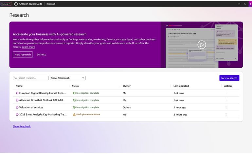
Task: Dismiss the purple promotional banner
Action: [x=41, y=55]
